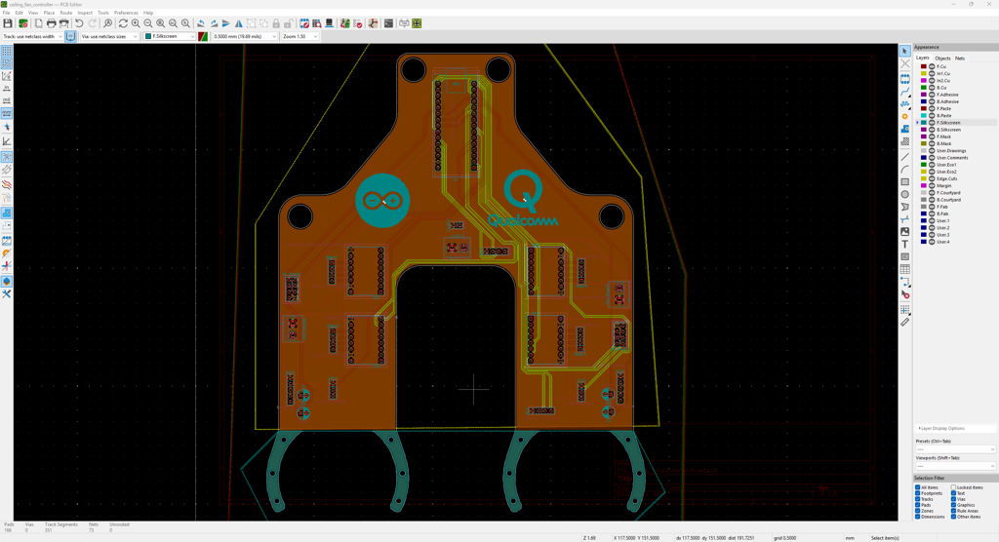Click the layer pair red/green selector icon

point(203,36)
